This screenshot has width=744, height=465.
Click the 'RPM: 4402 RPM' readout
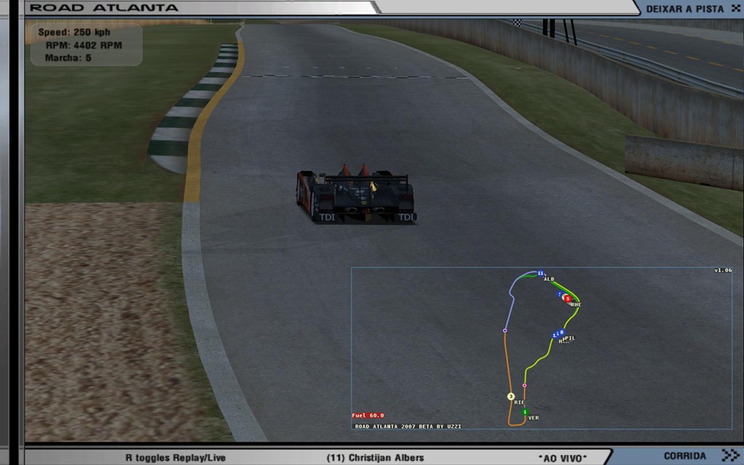point(84,46)
